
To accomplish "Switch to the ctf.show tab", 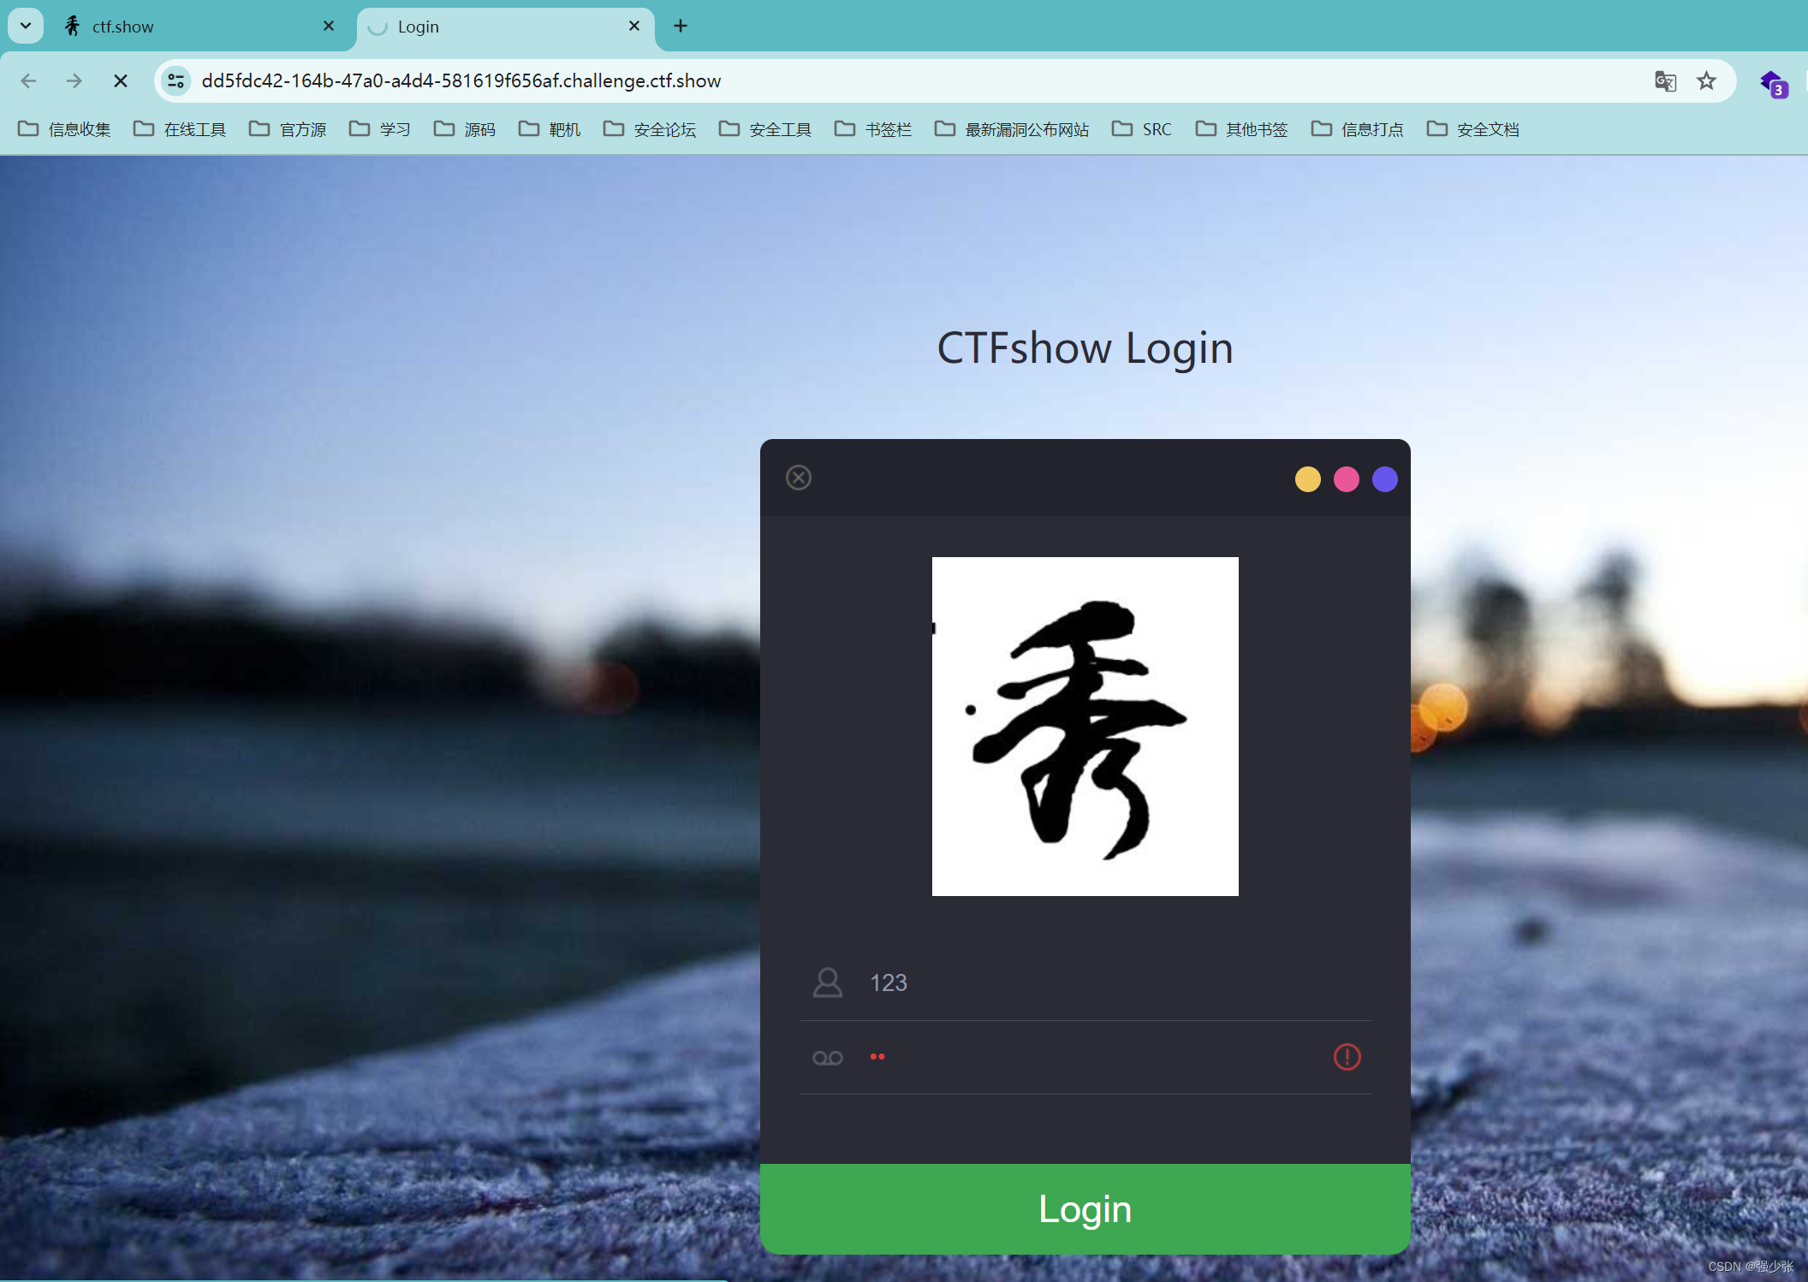I will [x=199, y=27].
